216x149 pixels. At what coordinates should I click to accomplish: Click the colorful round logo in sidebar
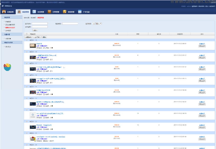coord(7,67)
